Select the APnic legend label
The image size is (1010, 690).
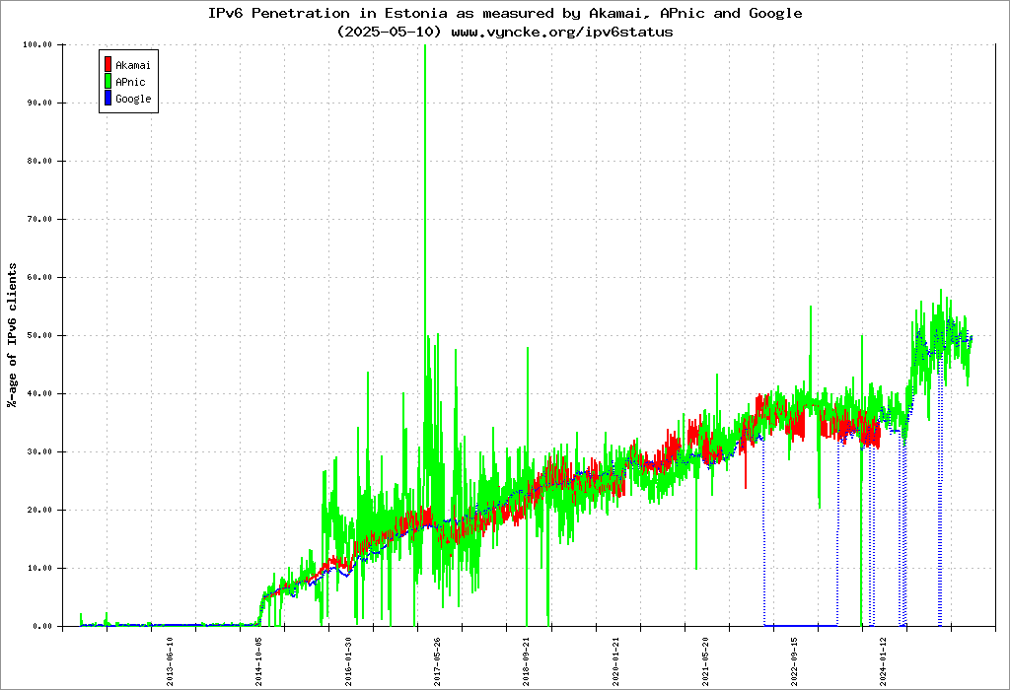(130, 82)
